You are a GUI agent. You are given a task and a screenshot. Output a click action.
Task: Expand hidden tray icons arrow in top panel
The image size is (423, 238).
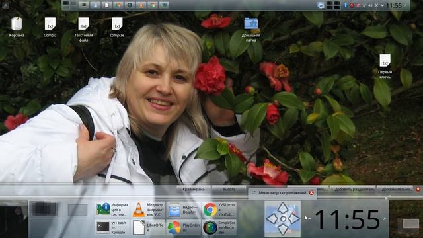point(383,5)
